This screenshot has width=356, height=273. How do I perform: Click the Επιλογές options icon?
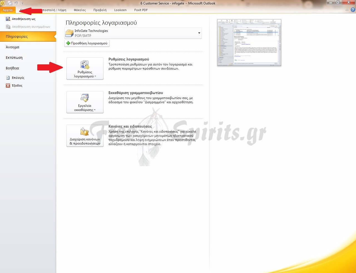(x=8, y=78)
